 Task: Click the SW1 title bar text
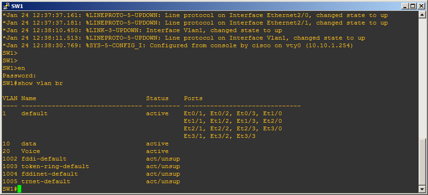coord(17,6)
